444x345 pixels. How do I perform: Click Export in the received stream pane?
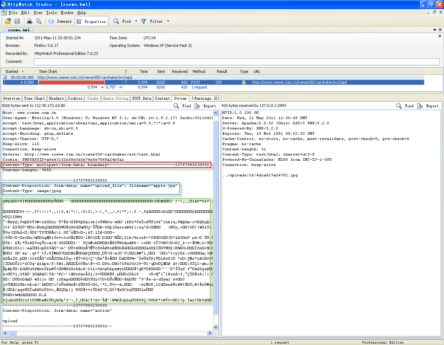(428, 106)
